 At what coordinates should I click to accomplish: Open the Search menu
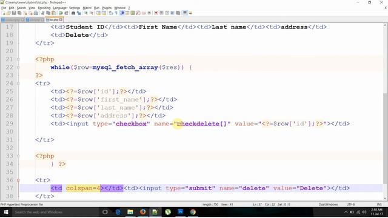21,8
